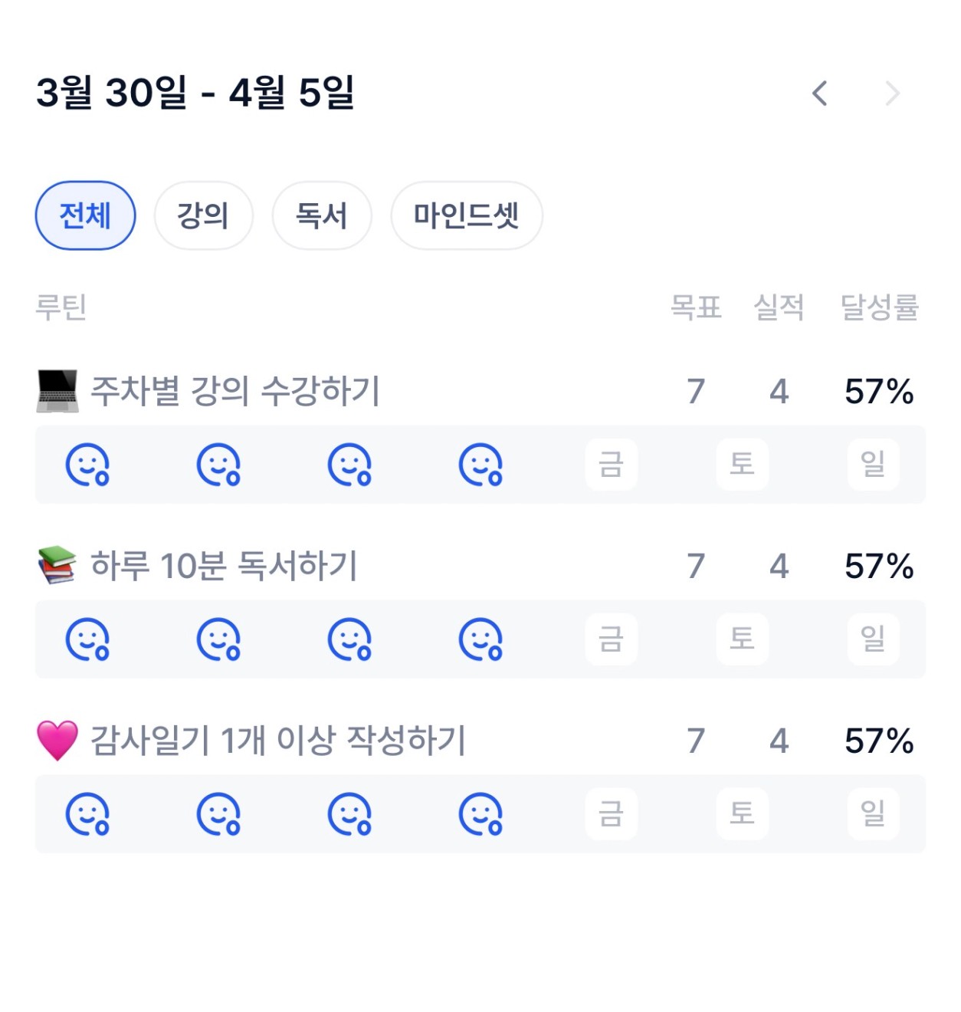Click first smiley in the lecture row

[87, 465]
